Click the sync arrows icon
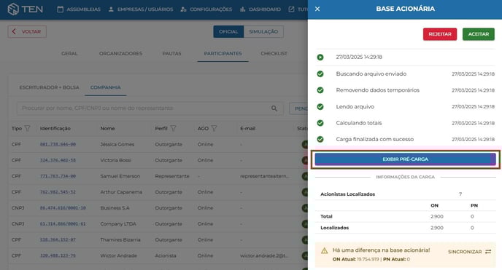Screen dimensions: 502x270 pos(488,252)
